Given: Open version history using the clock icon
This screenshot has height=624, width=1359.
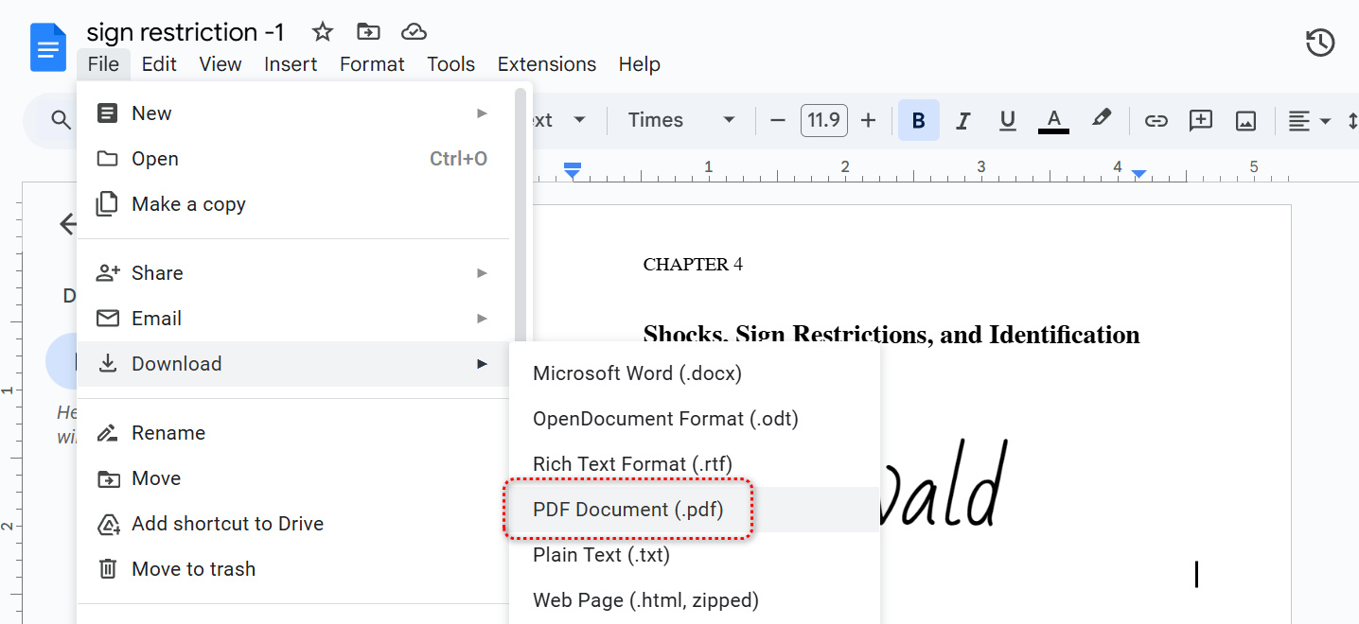Looking at the screenshot, I should click(x=1319, y=43).
